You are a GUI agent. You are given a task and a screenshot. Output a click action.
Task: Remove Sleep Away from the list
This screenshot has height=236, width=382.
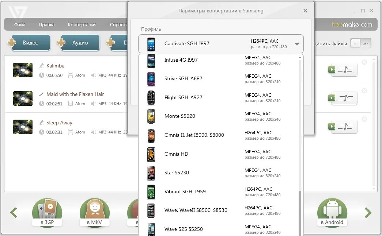tap(364, 119)
